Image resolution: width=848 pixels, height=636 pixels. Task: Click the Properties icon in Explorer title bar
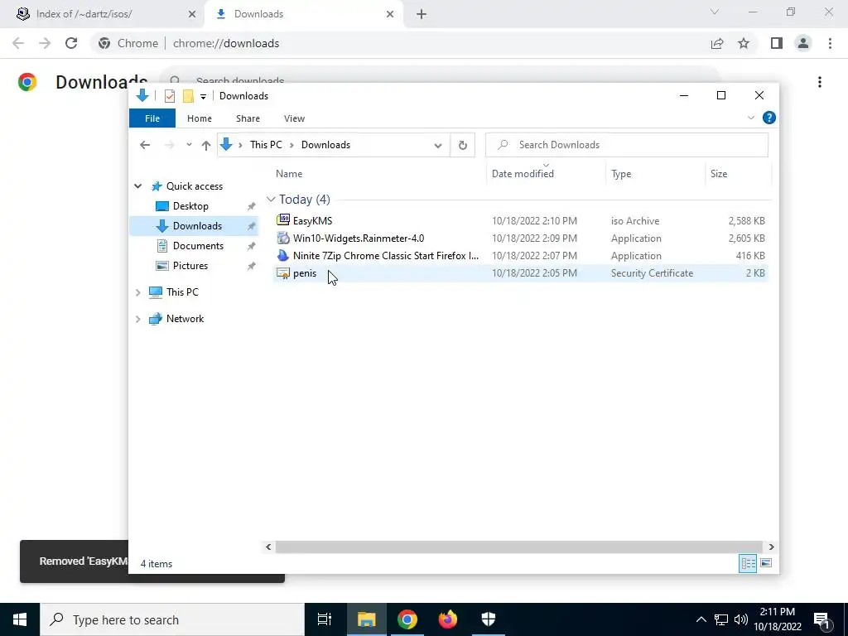(169, 96)
